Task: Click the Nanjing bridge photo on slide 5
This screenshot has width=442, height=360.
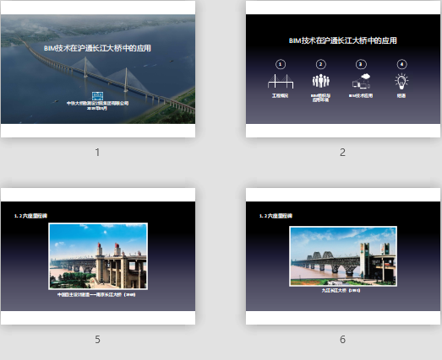Action: pos(98,256)
